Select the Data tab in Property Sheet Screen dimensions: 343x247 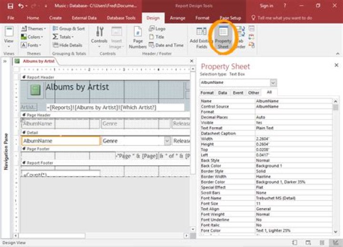click(x=222, y=93)
